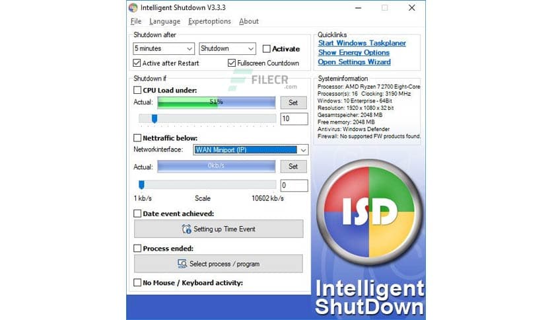Image resolution: width=552 pixels, height=320 pixels.
Task: Click the '10602 kb/s' scale label
Action: coord(267,198)
